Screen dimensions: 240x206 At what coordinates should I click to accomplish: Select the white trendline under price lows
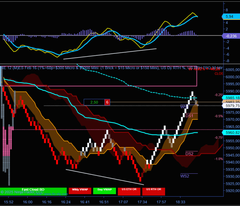tap(105, 177)
